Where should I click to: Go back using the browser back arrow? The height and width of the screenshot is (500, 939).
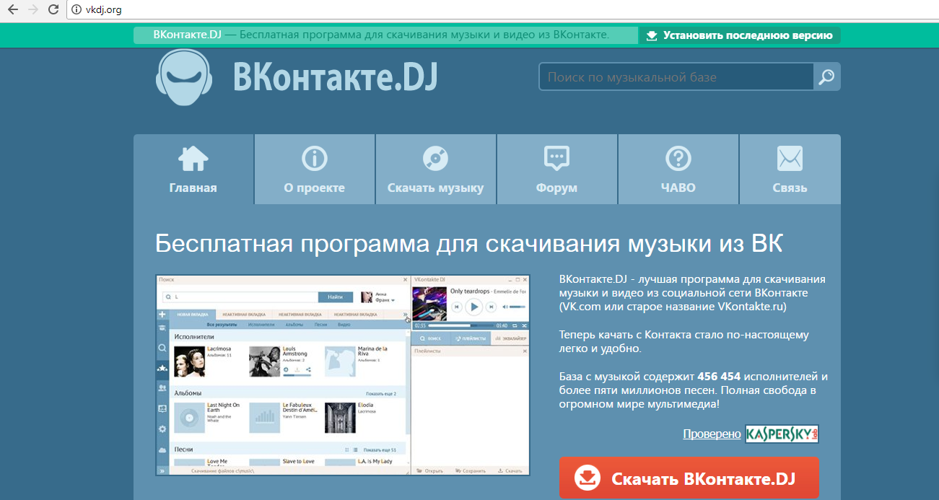click(12, 9)
